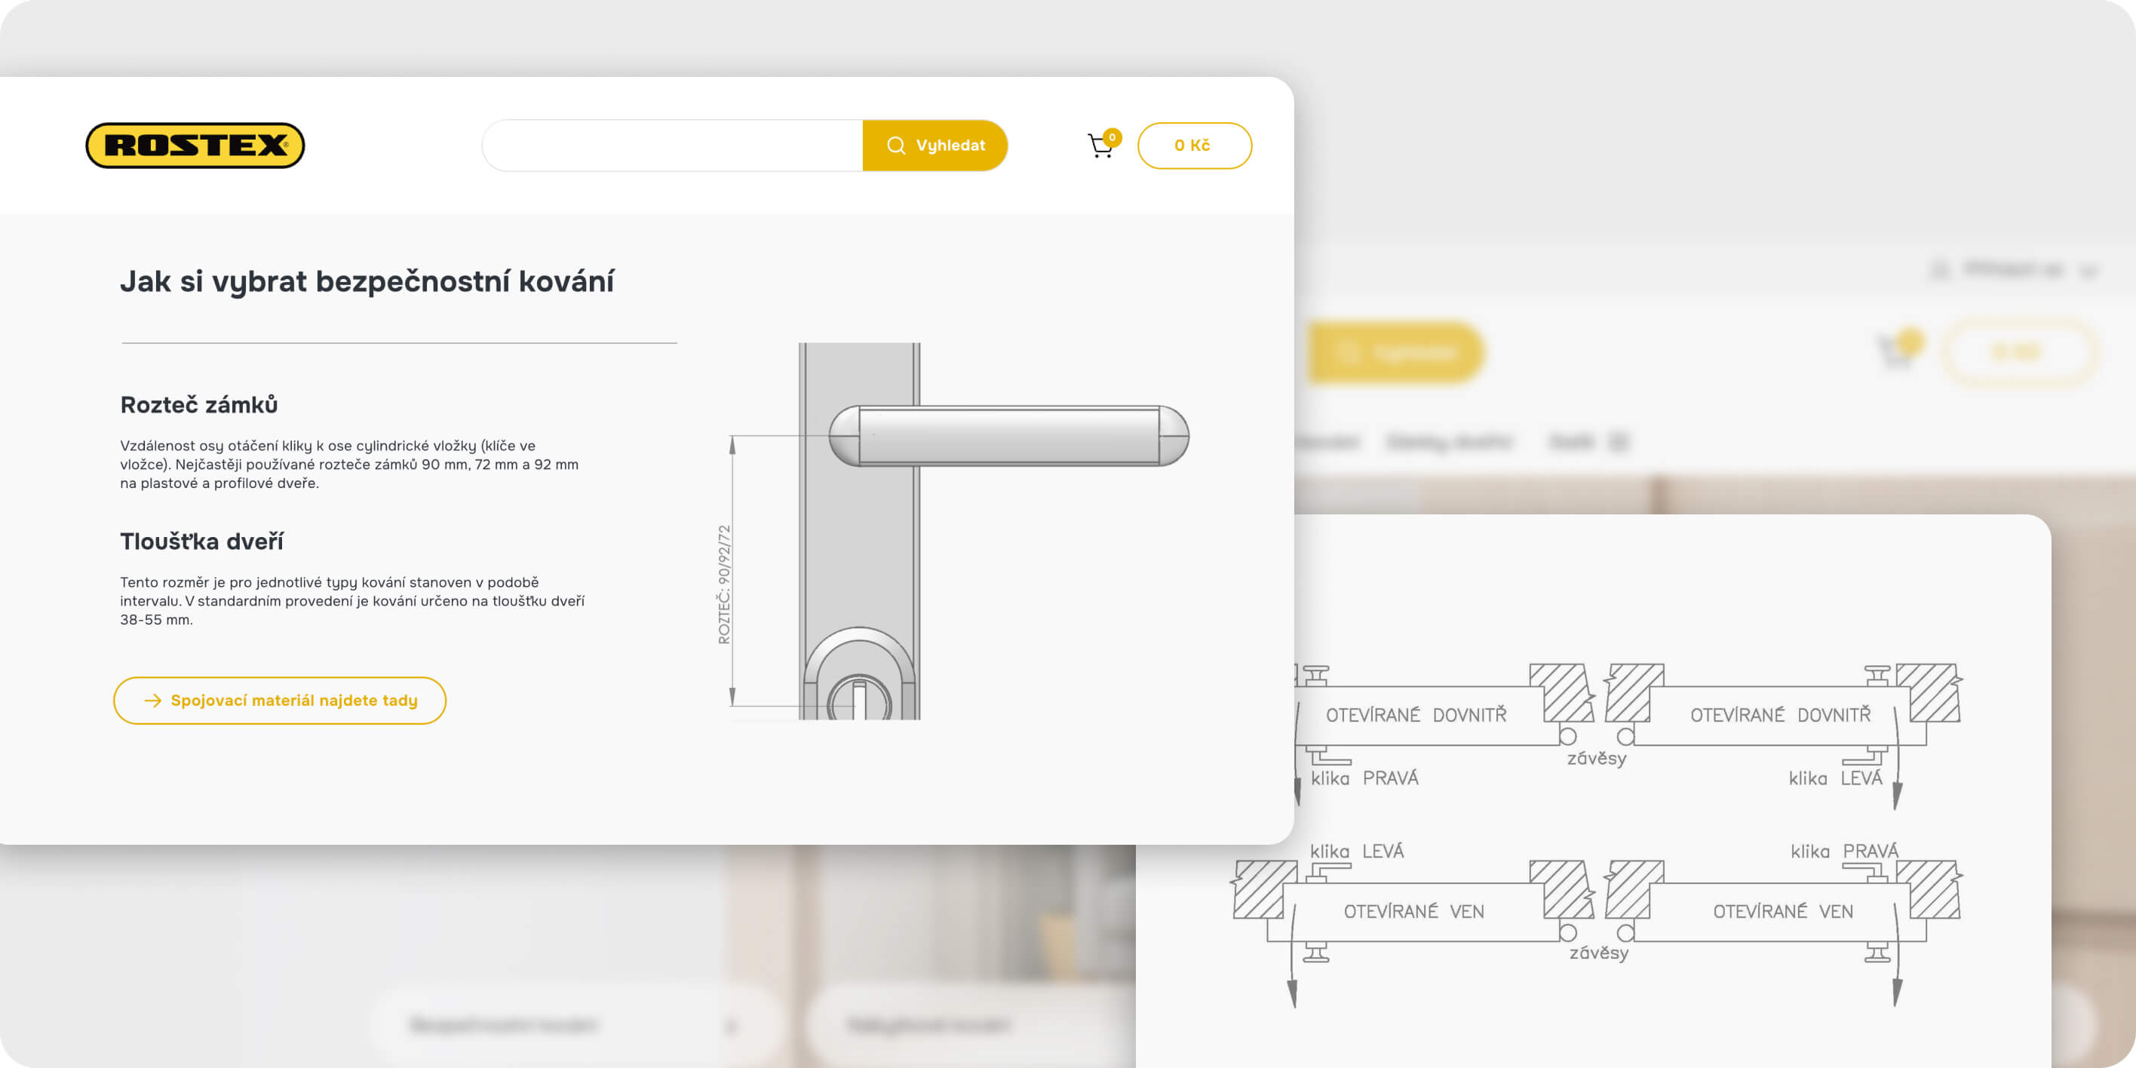
Task: Click the blurred cart icon in background page
Action: coord(1894,352)
